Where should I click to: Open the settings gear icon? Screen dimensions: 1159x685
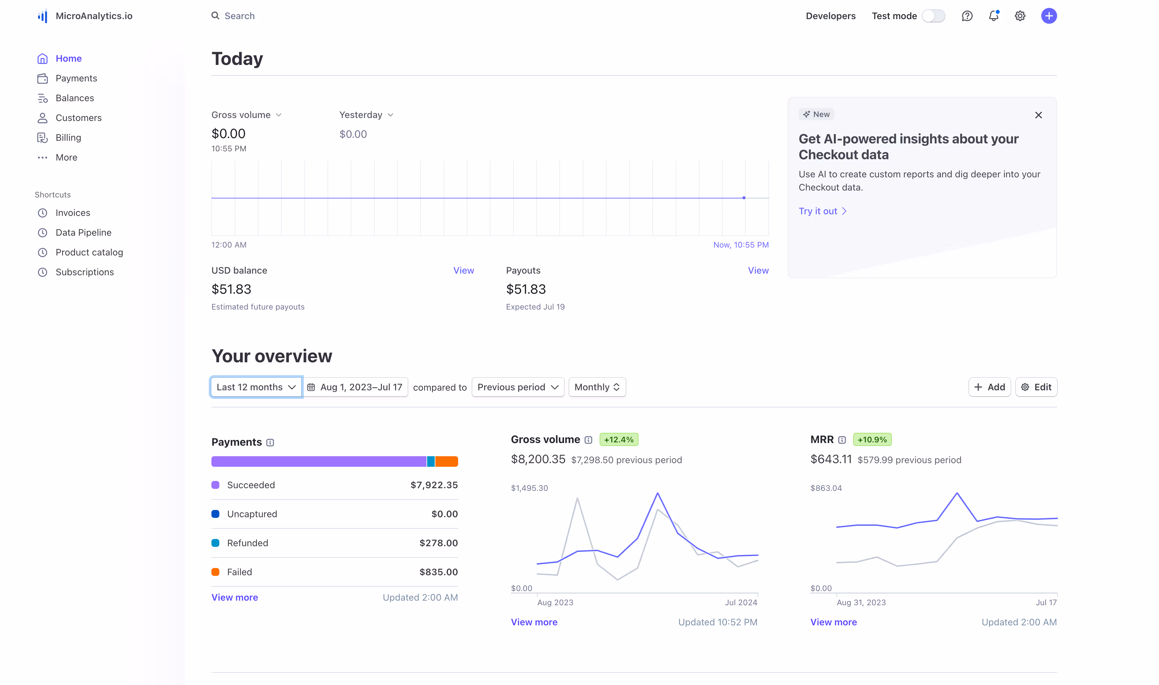[x=1020, y=16]
